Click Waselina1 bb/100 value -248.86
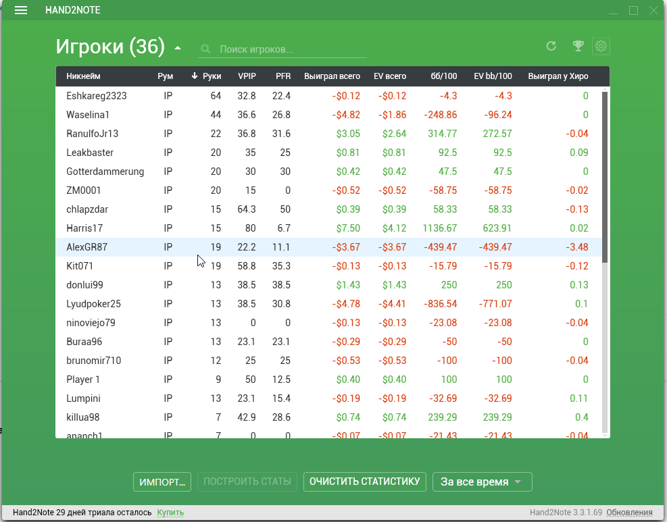 [x=440, y=115]
